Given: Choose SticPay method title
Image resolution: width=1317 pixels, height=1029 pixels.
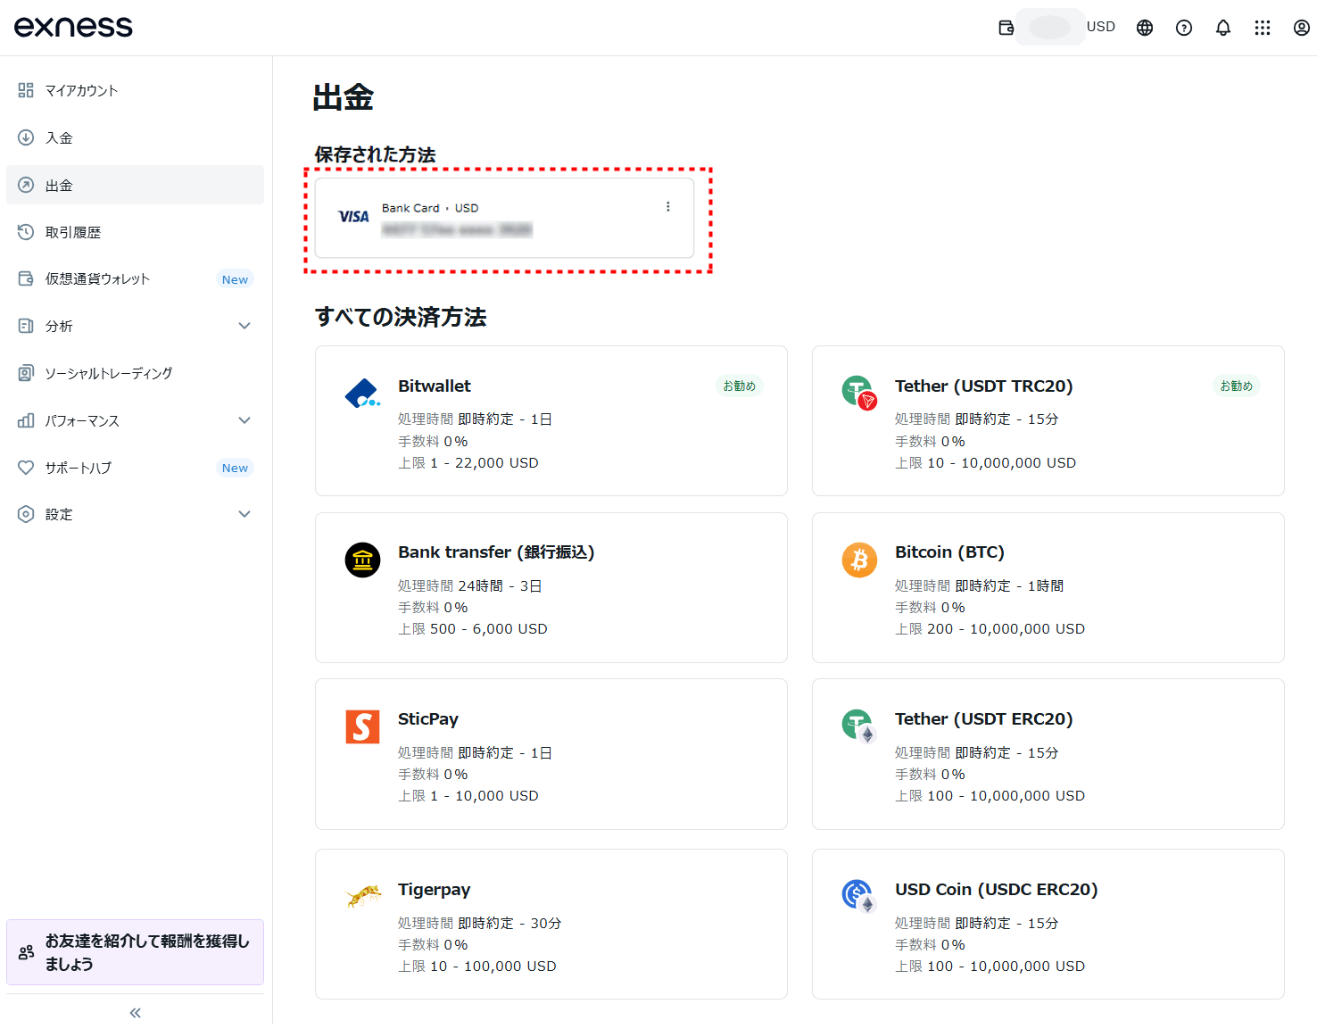Looking at the screenshot, I should click(428, 718).
